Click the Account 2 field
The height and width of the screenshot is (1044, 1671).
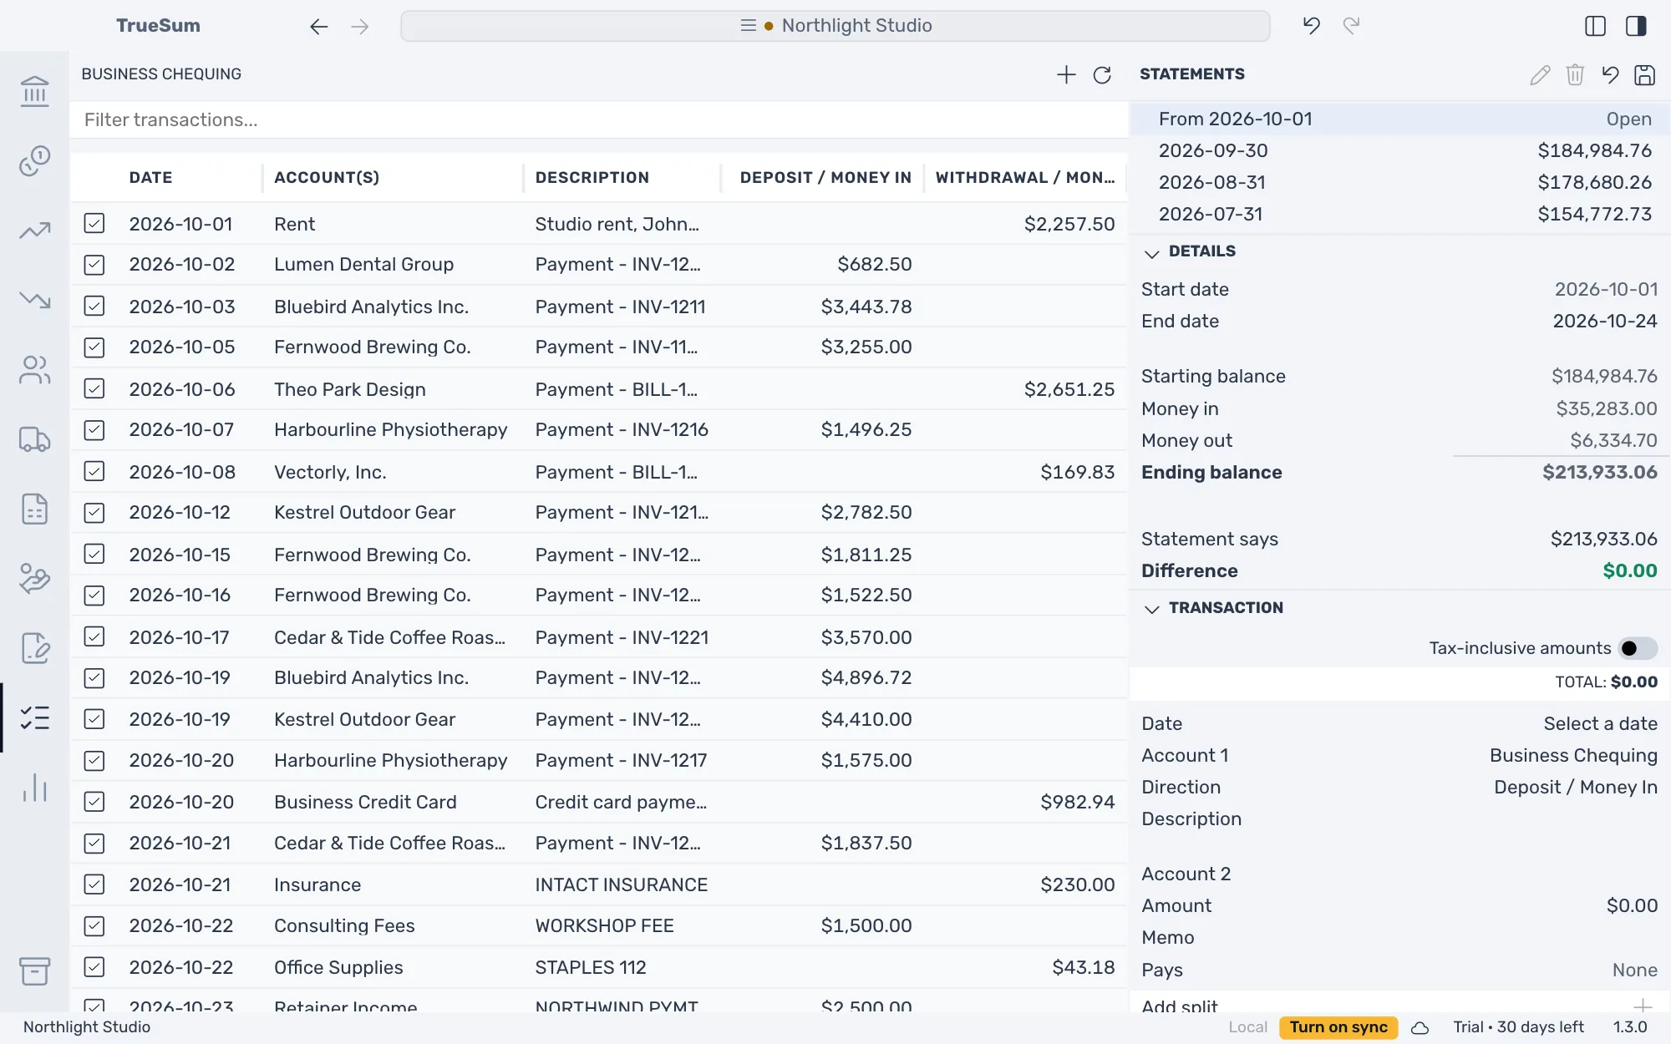1399,874
